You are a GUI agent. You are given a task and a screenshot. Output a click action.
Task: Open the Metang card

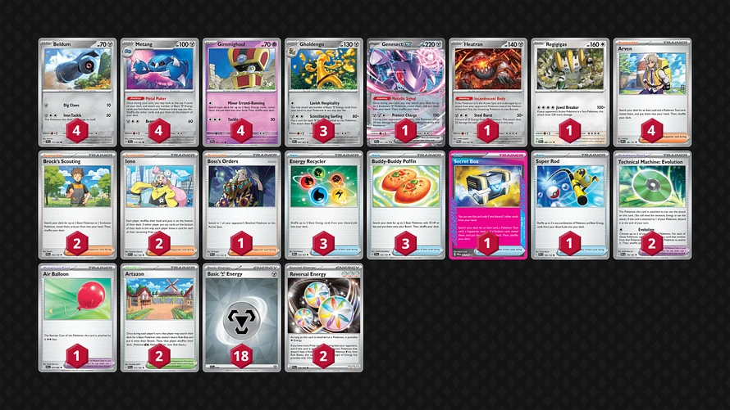click(x=160, y=92)
